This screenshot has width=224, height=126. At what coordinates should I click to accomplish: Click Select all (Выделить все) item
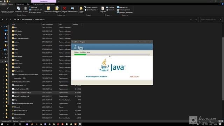(x=122, y=7)
